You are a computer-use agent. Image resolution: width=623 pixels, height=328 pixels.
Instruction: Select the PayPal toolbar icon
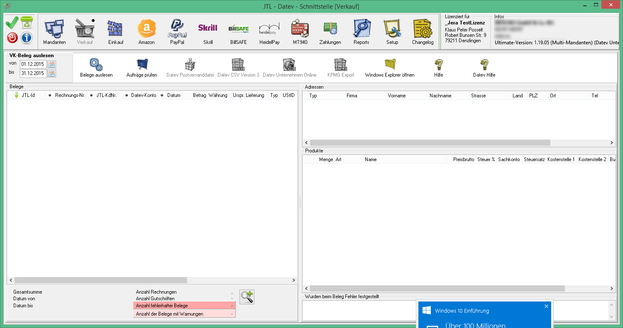pos(177,32)
